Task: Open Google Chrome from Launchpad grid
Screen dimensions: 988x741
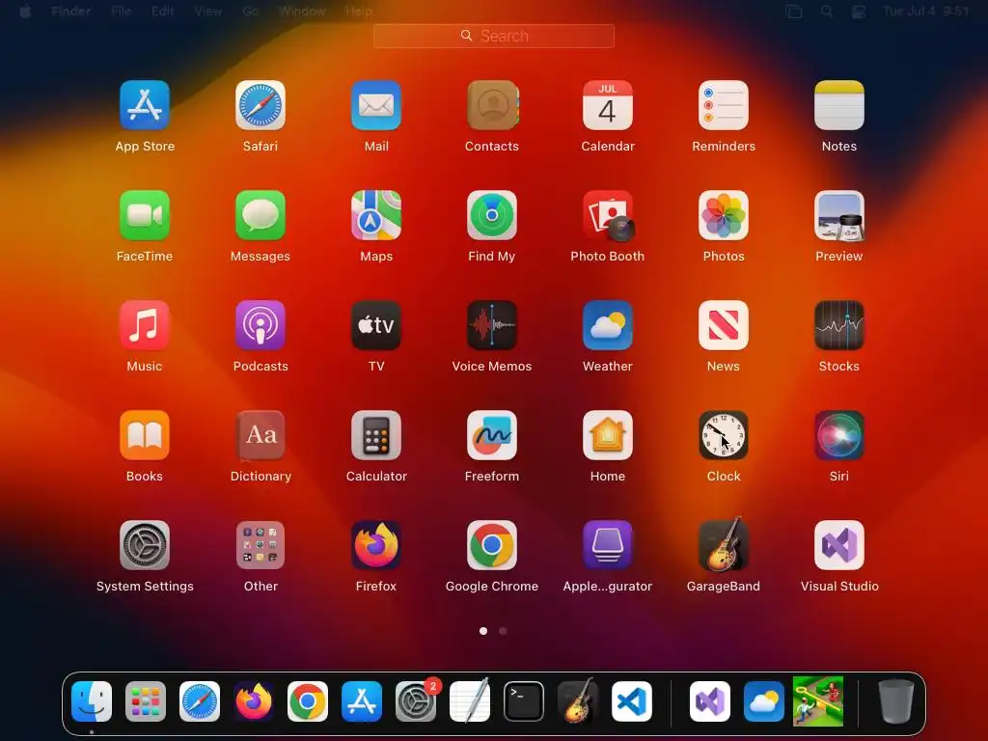Action: click(492, 545)
